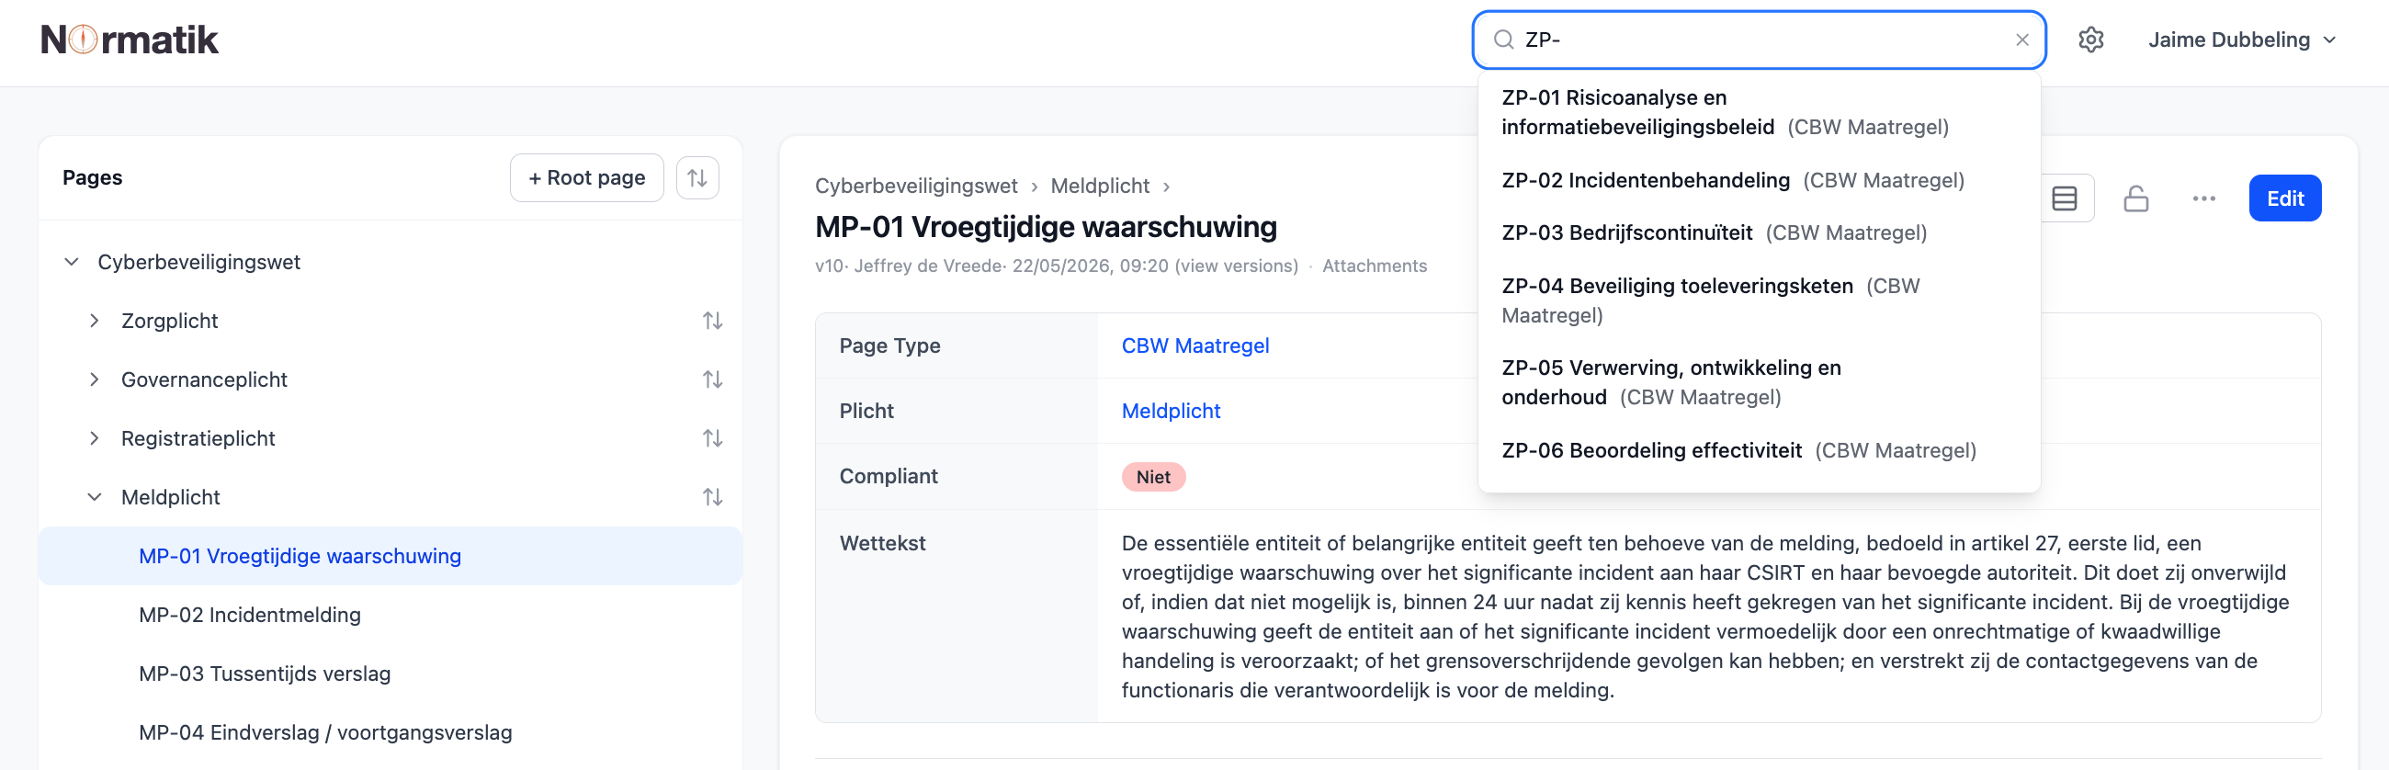Click the reorder arrows for Zorgplicht
Image resolution: width=2389 pixels, height=770 pixels.
pos(712,321)
